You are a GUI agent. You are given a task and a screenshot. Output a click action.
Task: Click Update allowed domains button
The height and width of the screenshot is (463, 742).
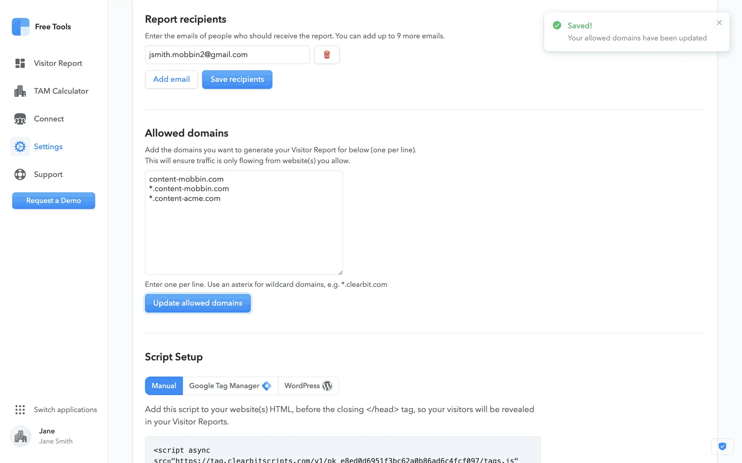coord(197,303)
